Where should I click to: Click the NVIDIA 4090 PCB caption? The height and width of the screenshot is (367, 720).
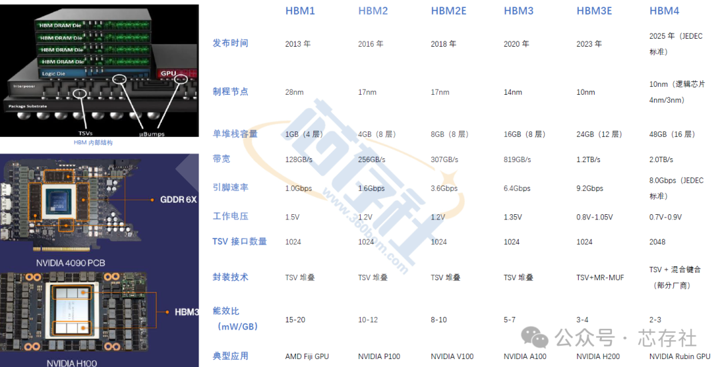(71, 263)
